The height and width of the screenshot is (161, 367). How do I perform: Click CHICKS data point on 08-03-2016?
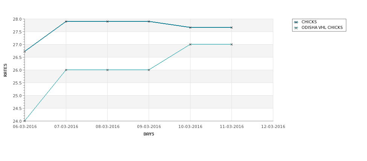(107, 21)
